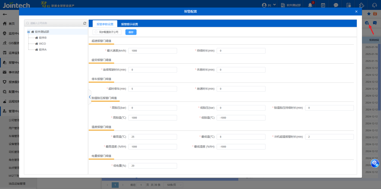Open the notification bell with badge
Screen dimensions: 381x189
click(x=310, y=5)
